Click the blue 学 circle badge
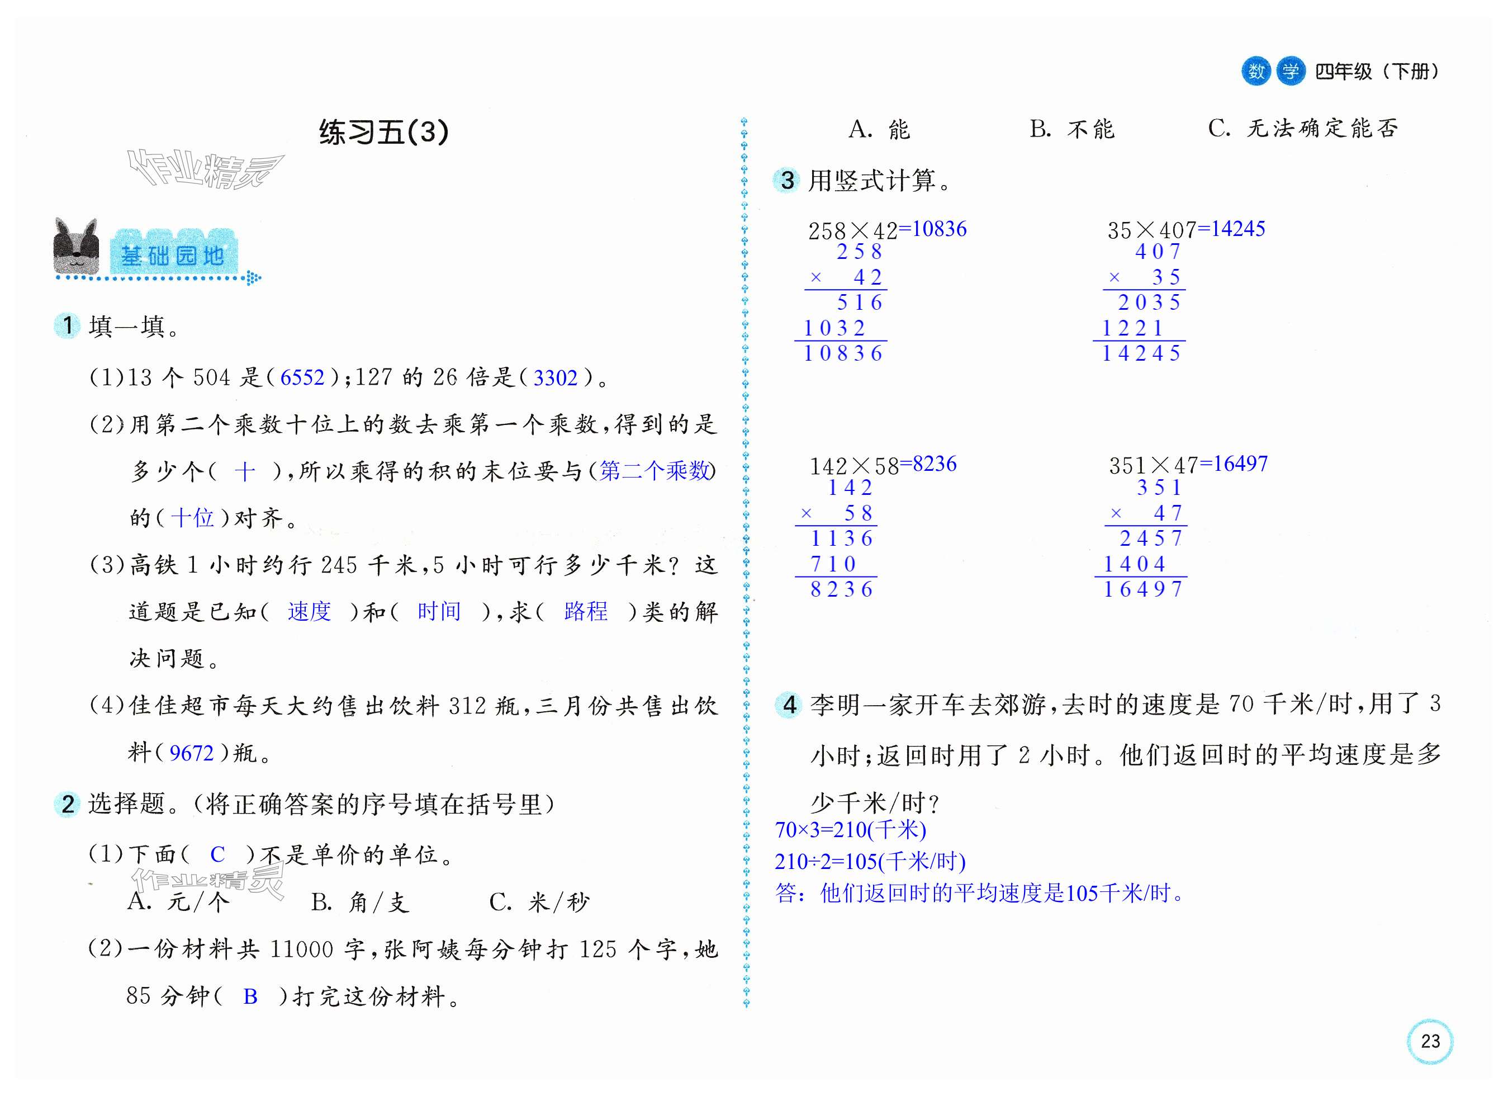The width and height of the screenshot is (1508, 1096). tap(1291, 71)
